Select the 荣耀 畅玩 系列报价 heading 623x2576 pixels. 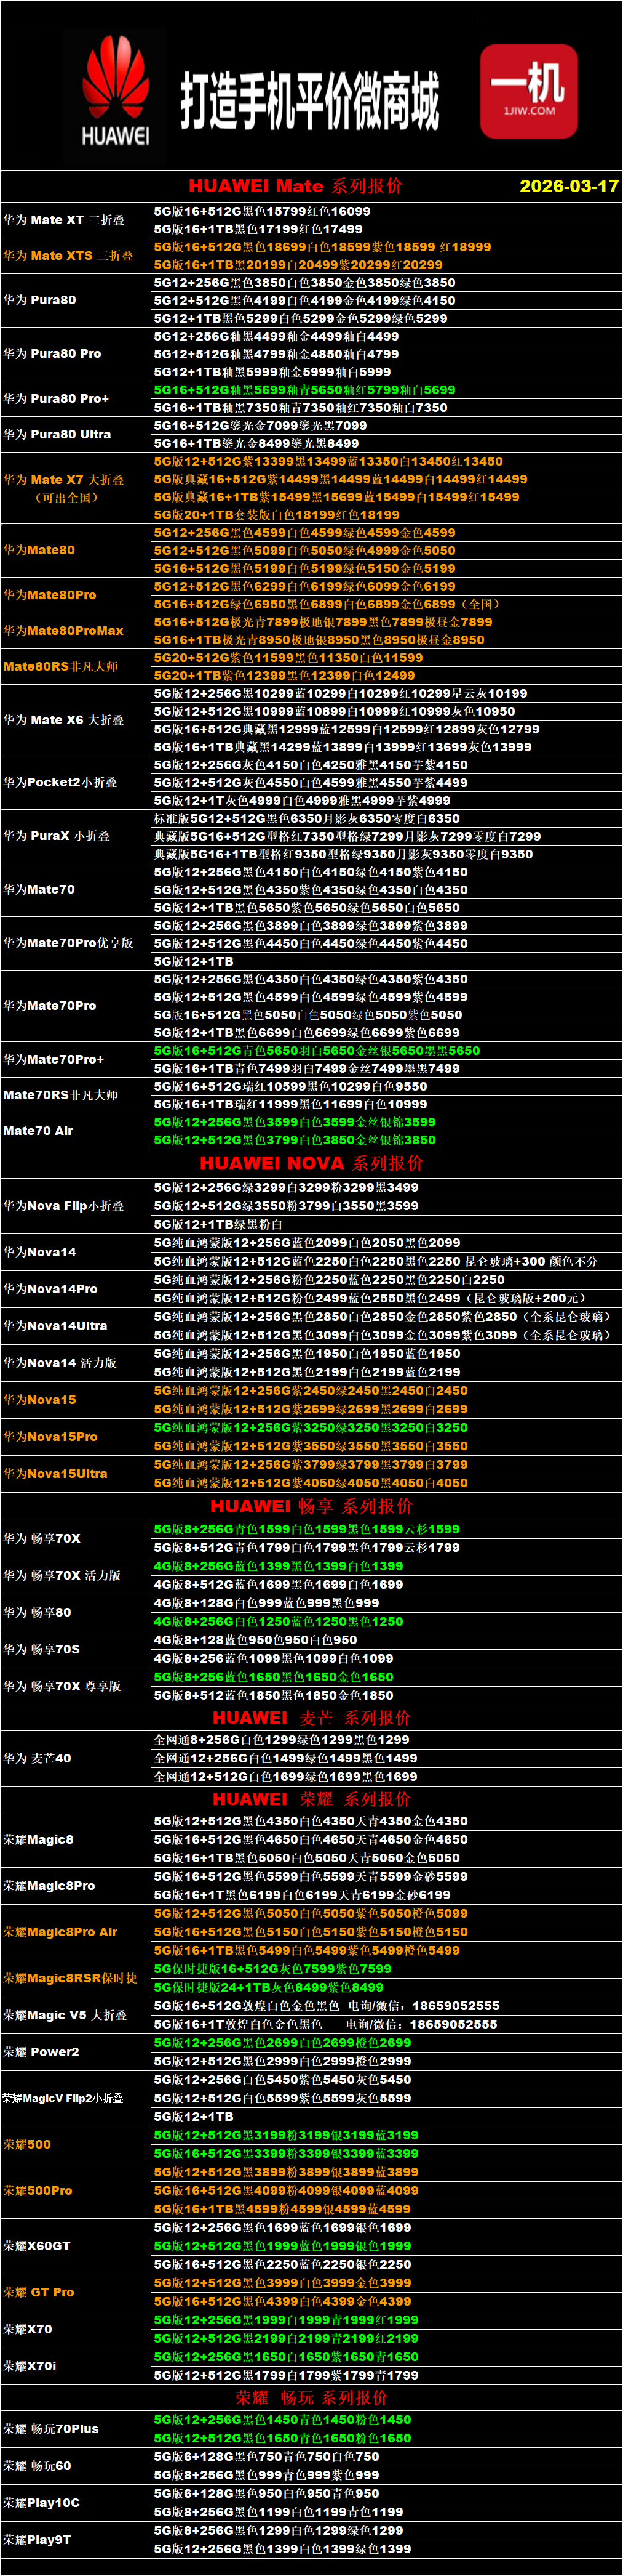pos(311,2397)
